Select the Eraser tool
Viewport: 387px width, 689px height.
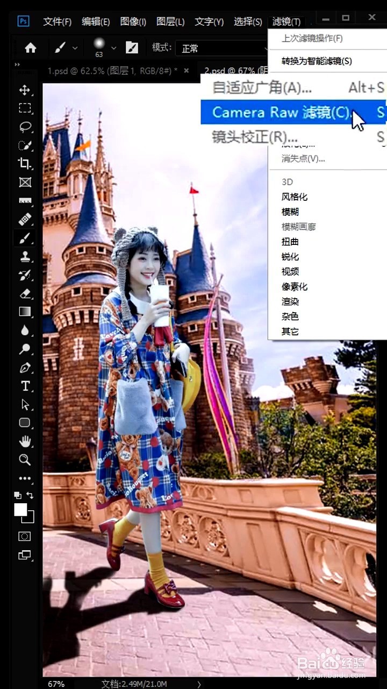click(25, 293)
